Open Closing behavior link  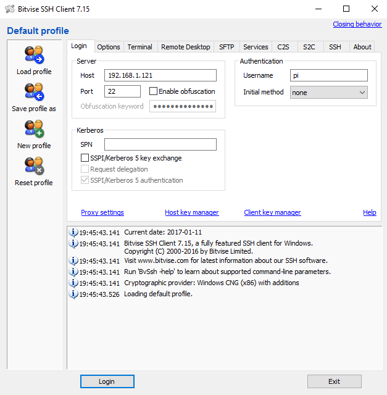click(x=357, y=24)
